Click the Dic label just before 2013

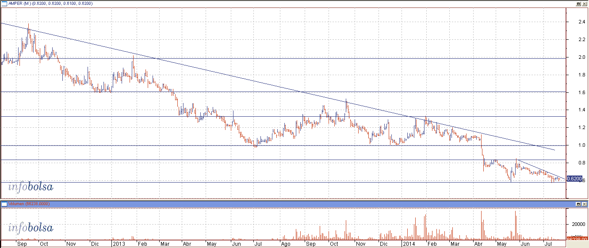(95, 244)
